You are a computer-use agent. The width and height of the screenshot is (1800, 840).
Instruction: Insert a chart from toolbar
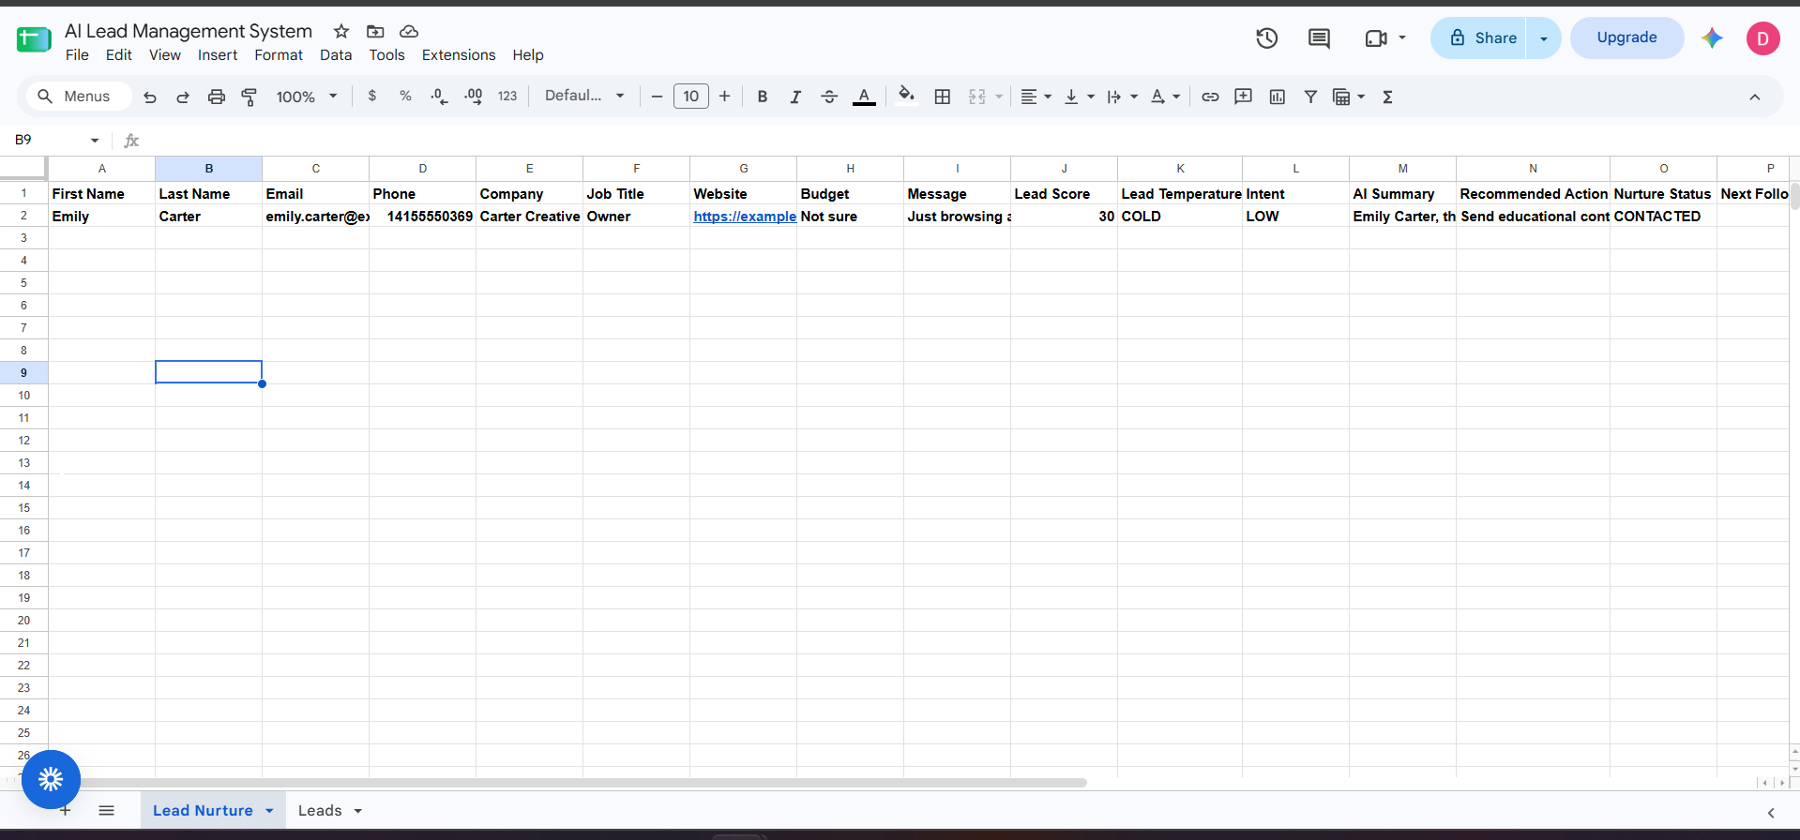coord(1278,97)
